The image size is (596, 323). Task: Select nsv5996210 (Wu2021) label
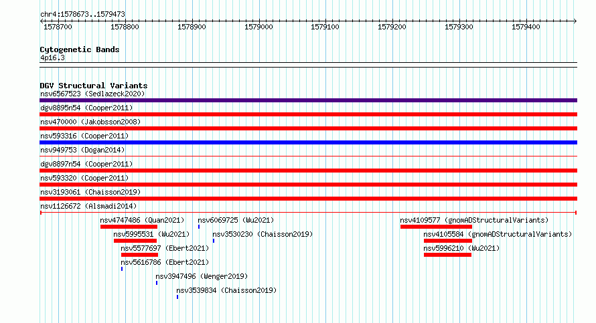tap(461, 248)
